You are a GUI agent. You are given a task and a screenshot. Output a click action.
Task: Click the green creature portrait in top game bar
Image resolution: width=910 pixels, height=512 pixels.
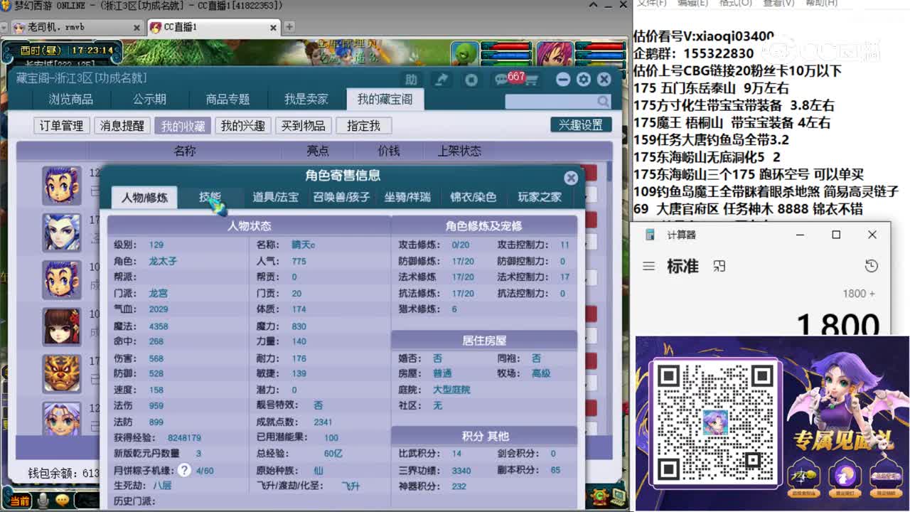(x=465, y=53)
